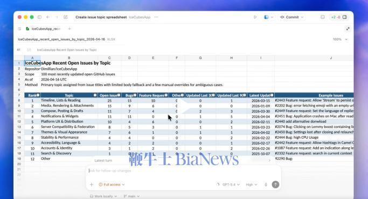Open the Rank column filter dropdown

click(x=38, y=95)
